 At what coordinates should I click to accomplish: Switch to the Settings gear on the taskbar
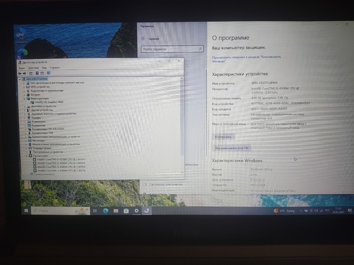(136, 211)
